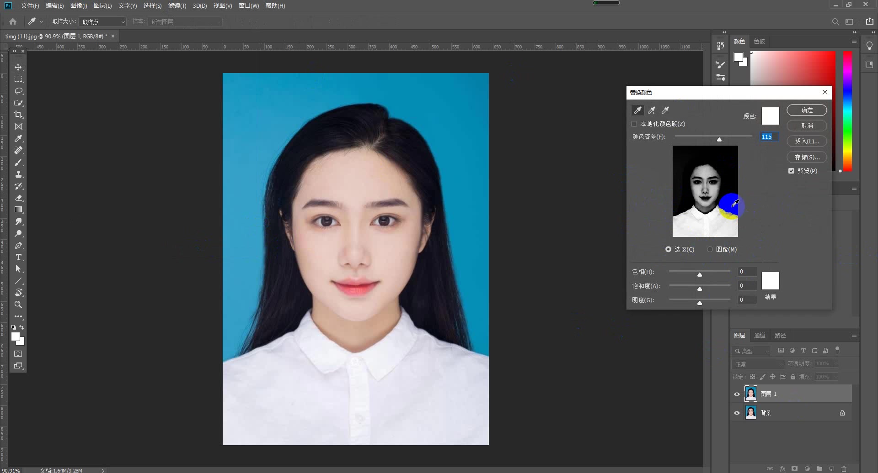The width and height of the screenshot is (878, 473).
Task: Select the Rectangular Marquee tool
Action: click(18, 79)
